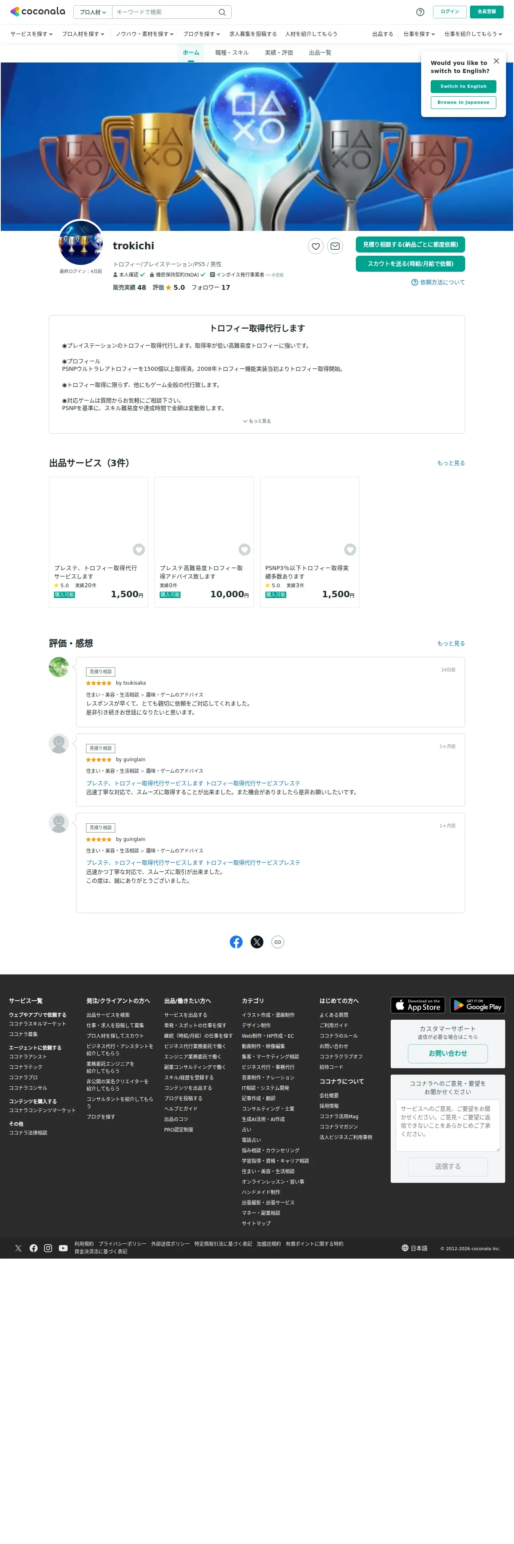Click the feedback textarea in footer
Screen dimensions: 514x1544
448,1125
